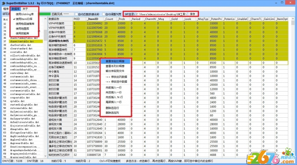
Task: Choose 修改此列数据 in context menu
Action: [115, 77]
